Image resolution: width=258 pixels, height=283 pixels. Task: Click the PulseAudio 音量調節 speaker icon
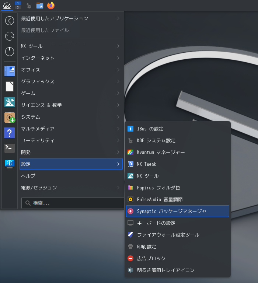(130, 199)
